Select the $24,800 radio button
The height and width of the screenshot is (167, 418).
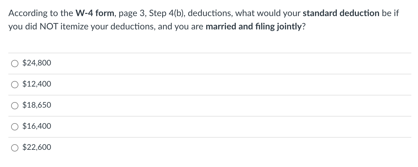(x=15, y=64)
